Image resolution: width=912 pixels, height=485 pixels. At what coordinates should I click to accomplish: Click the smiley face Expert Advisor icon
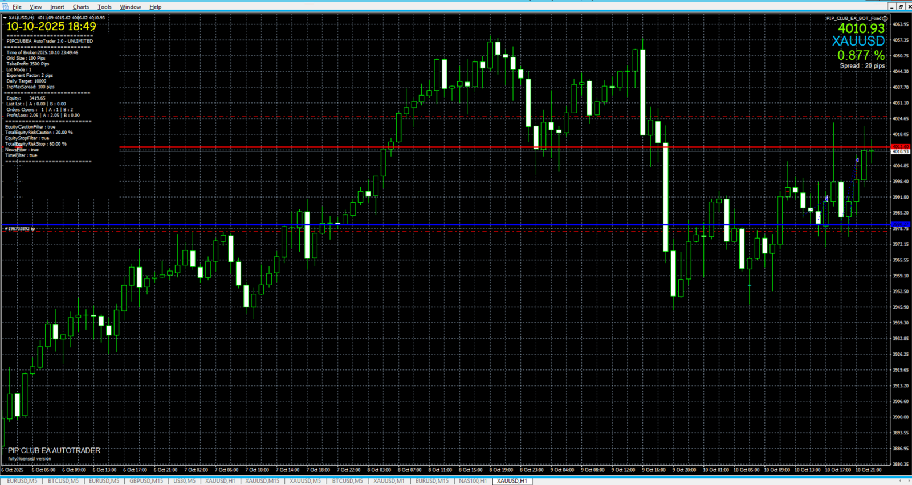click(x=885, y=18)
